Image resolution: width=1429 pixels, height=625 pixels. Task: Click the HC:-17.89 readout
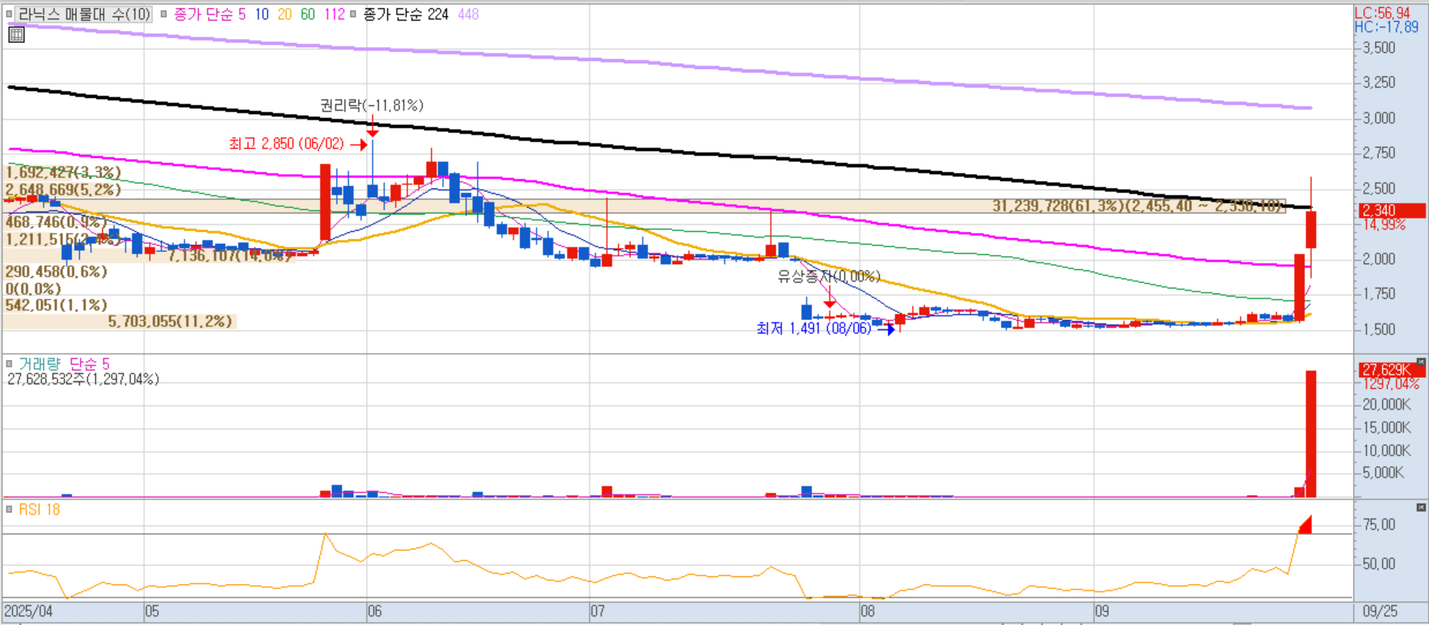1386,27
